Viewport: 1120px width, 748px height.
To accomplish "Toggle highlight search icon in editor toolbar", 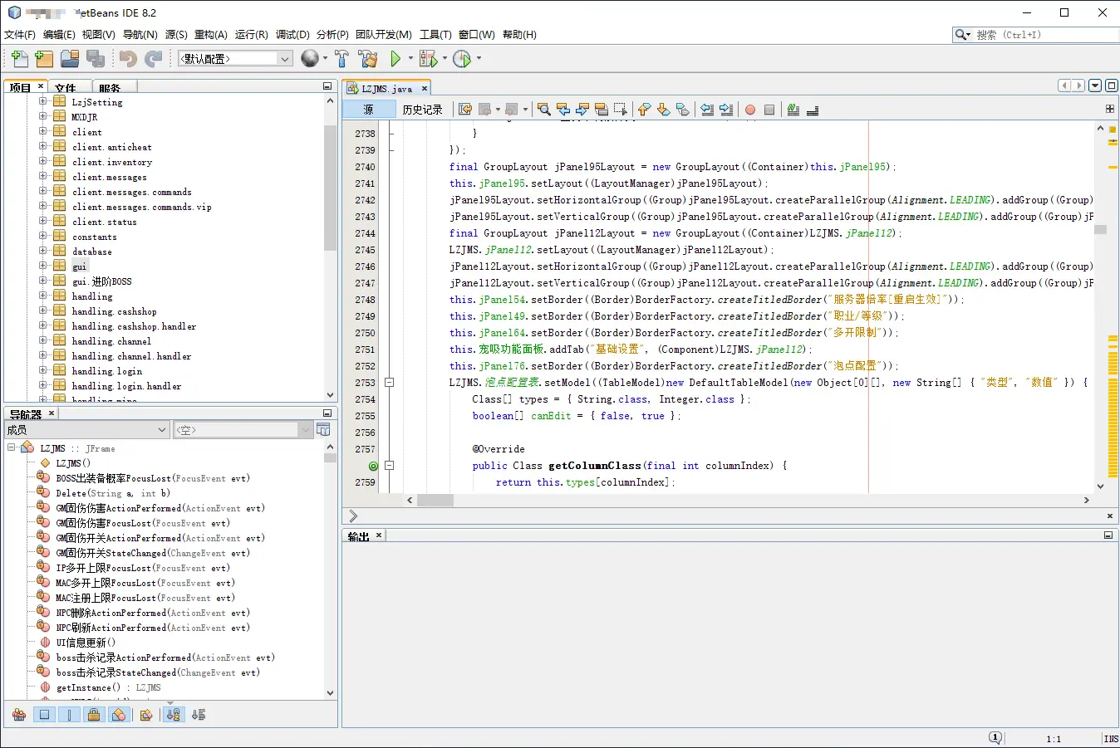I will pos(602,110).
